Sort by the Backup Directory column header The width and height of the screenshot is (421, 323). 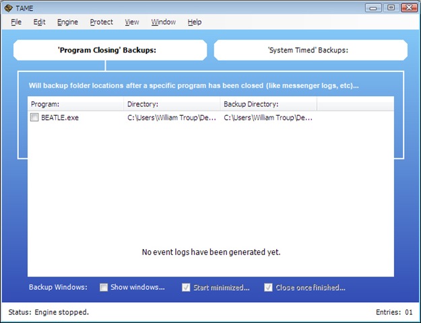tap(268, 104)
